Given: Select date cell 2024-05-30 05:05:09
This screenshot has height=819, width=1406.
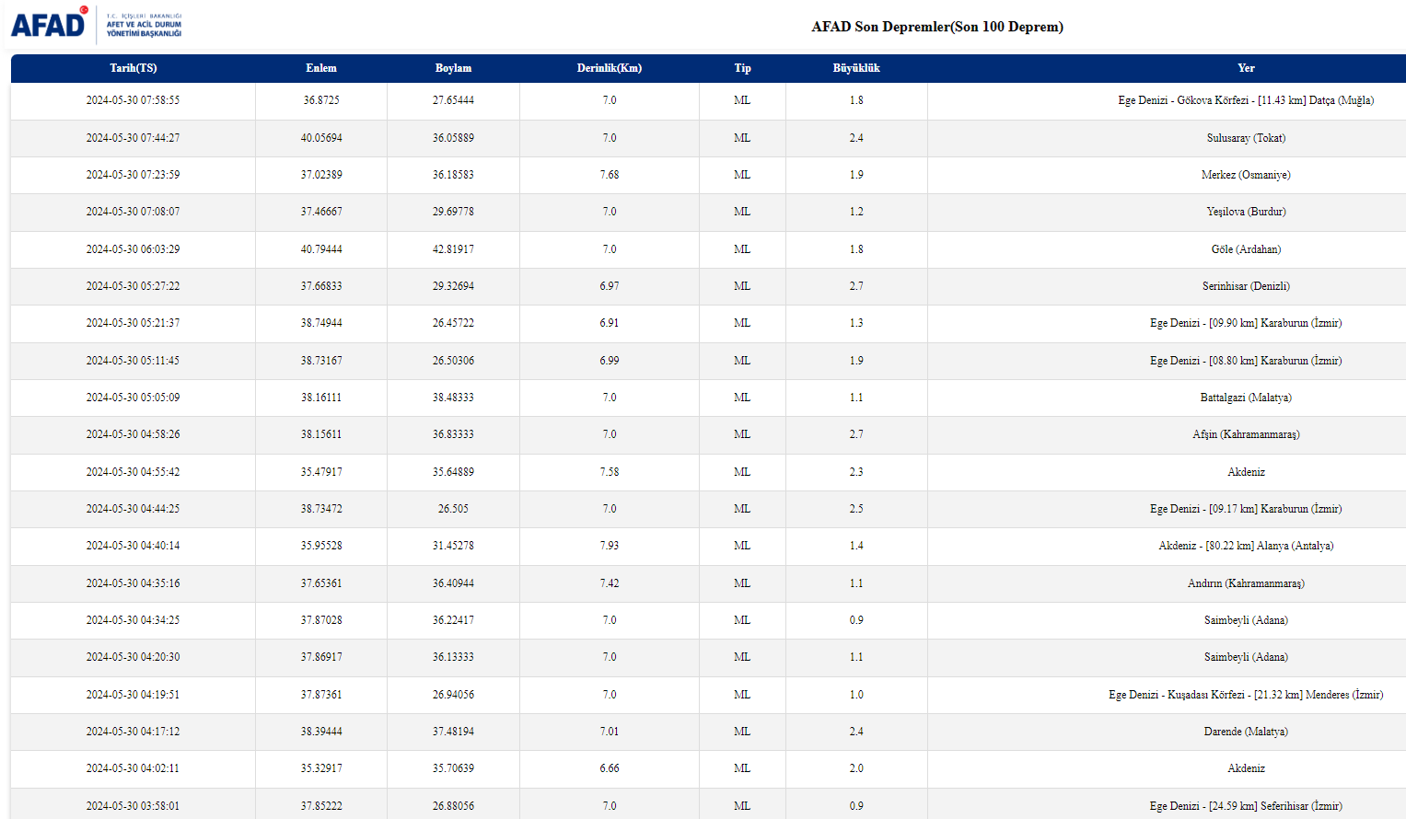Looking at the screenshot, I should pyautogui.click(x=134, y=398).
